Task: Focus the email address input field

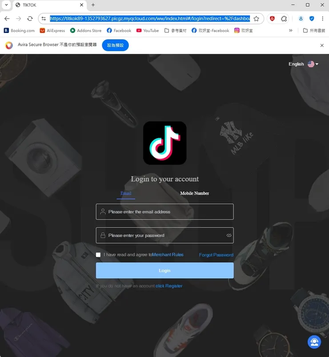Action: [x=164, y=212]
